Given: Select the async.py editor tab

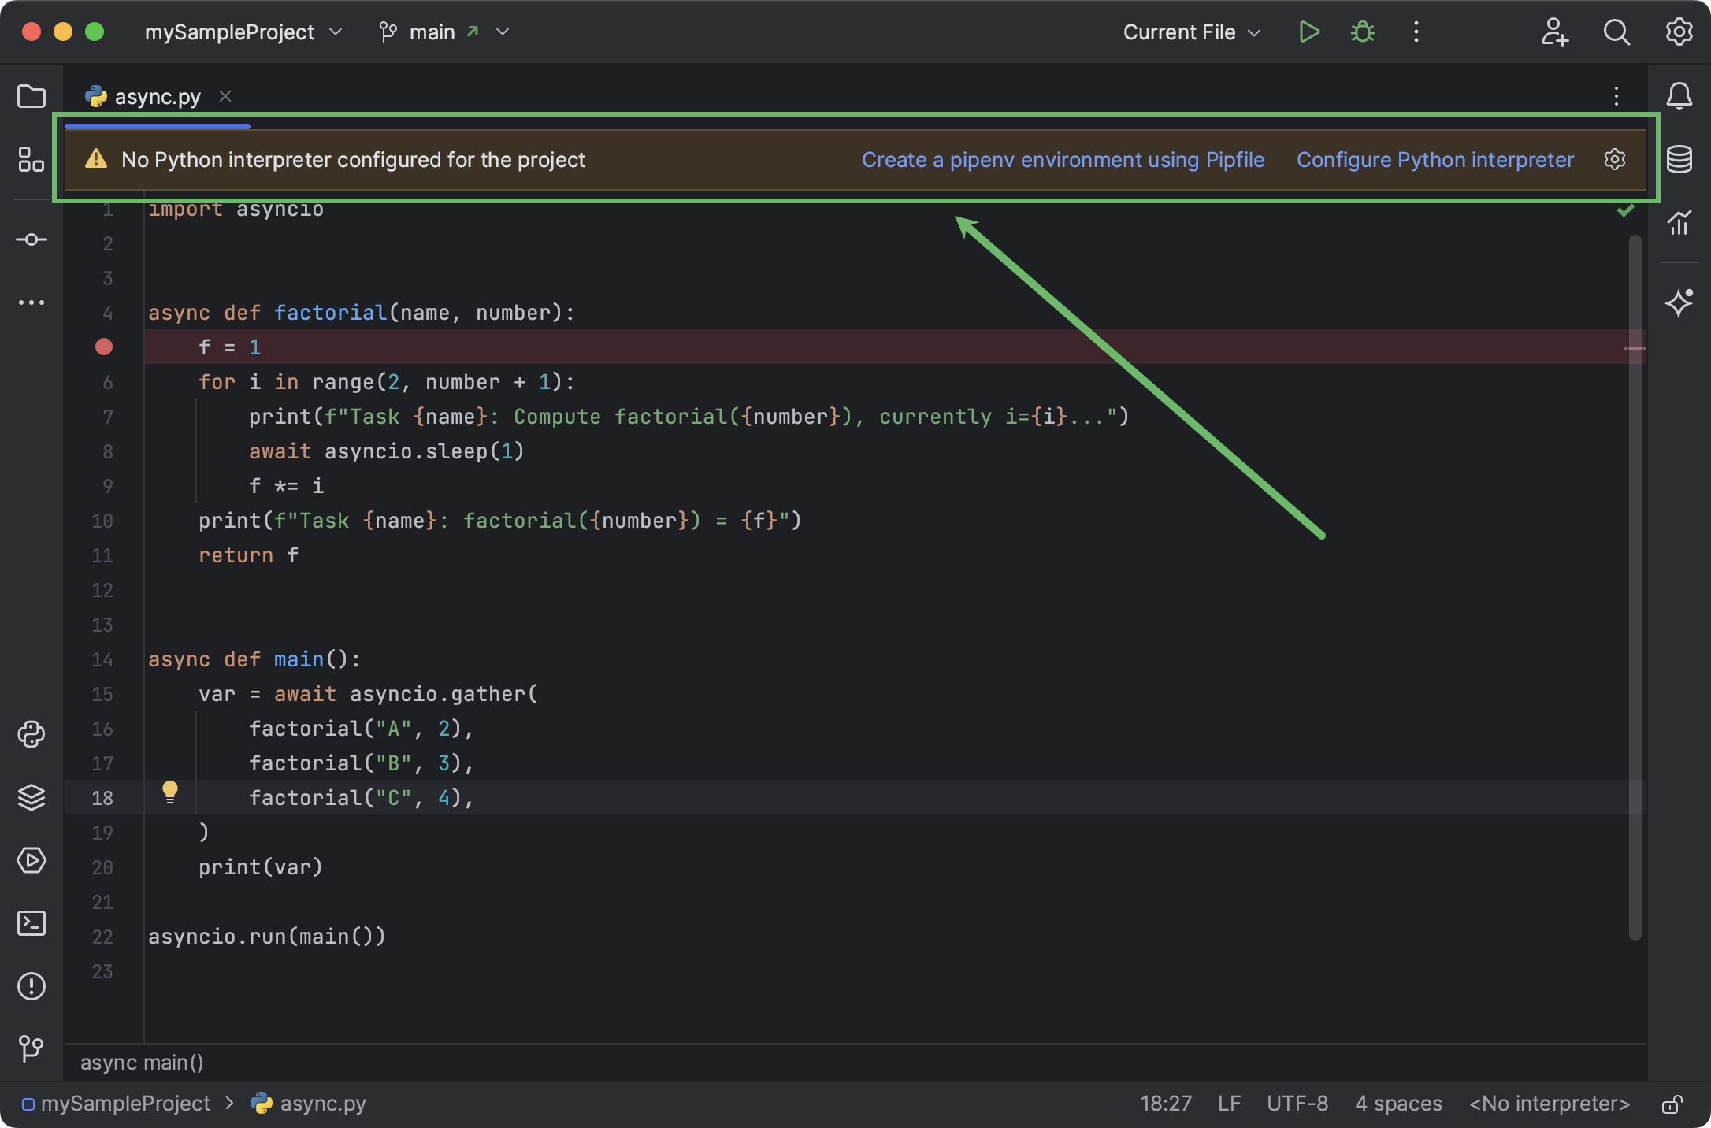Looking at the screenshot, I should [x=156, y=95].
